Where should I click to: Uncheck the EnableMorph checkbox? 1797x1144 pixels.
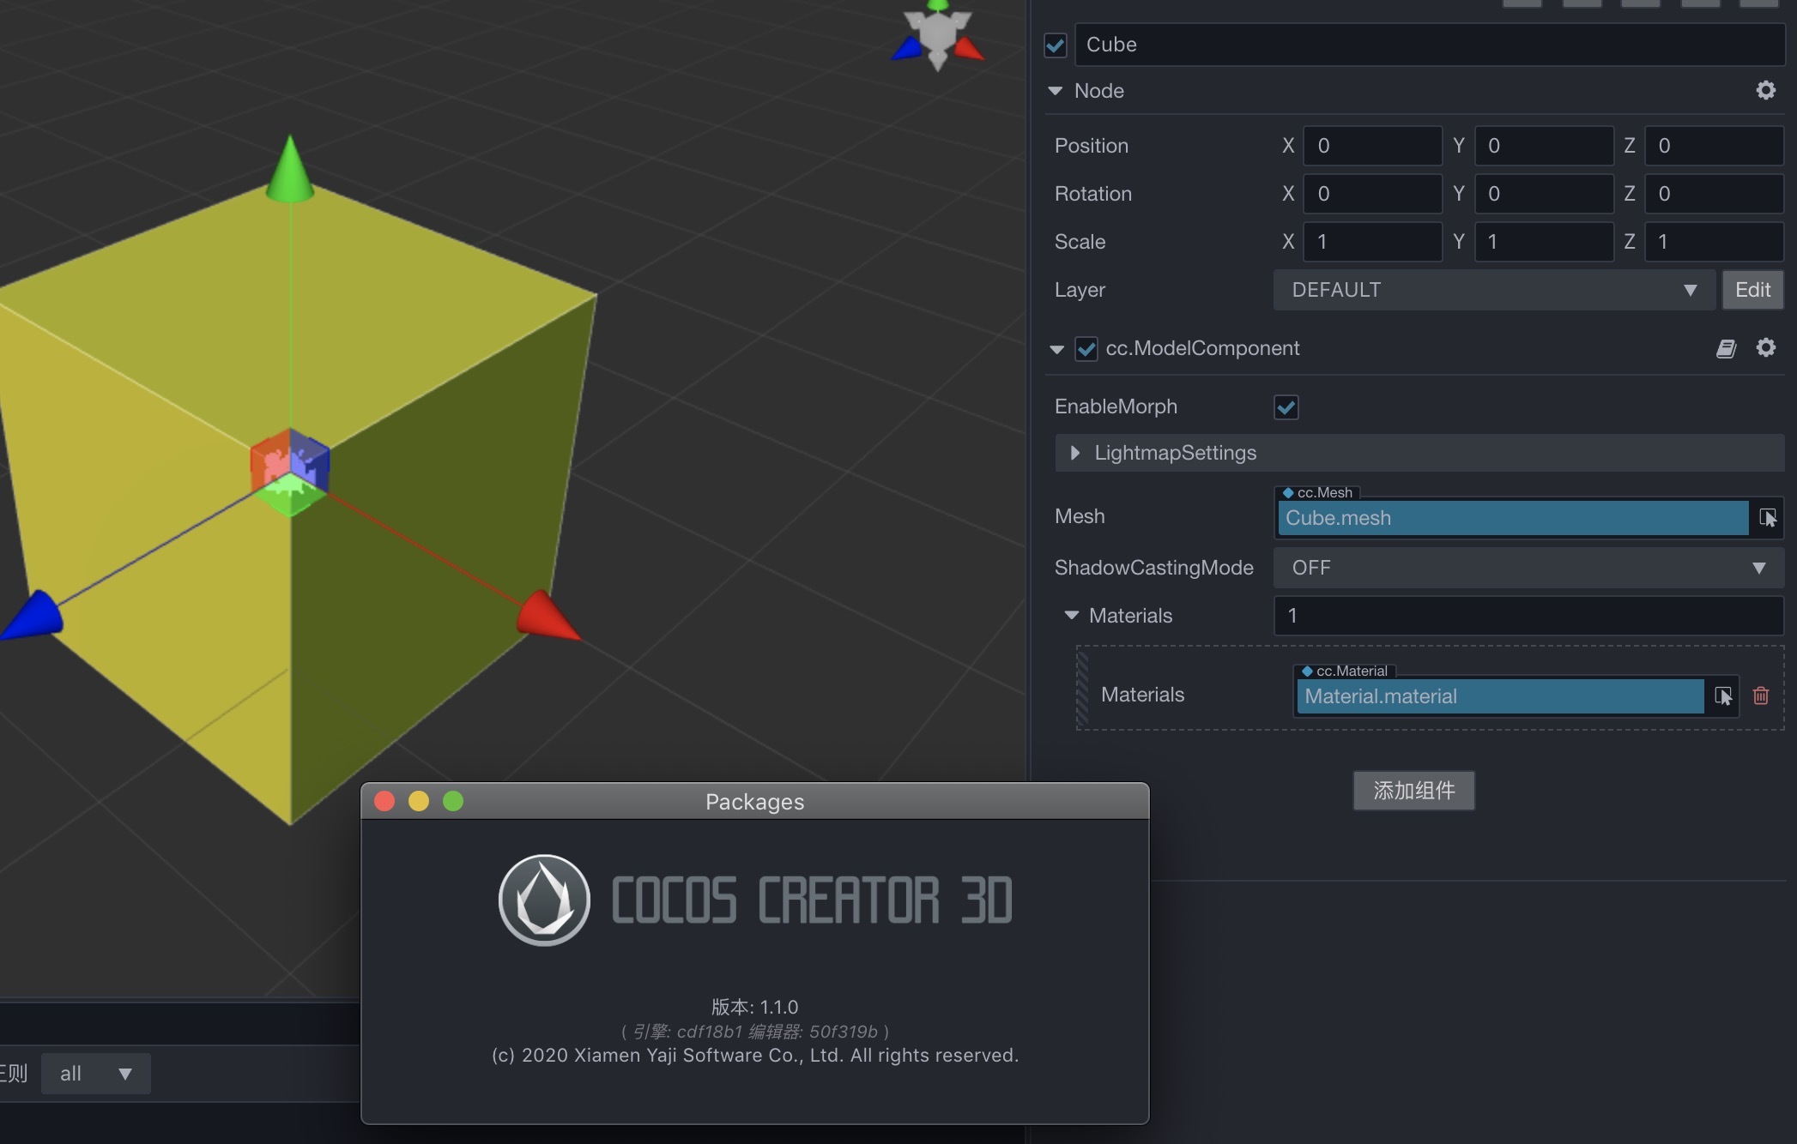[1286, 406]
